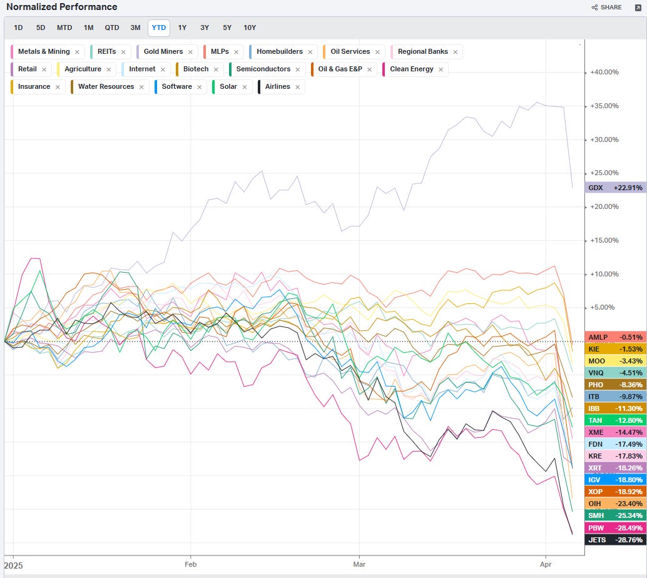Click the XOP -18.92% value tag
The image size is (647, 578).
615,492
